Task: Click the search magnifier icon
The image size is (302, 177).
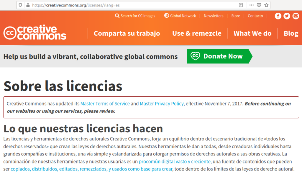Action: coord(117,16)
